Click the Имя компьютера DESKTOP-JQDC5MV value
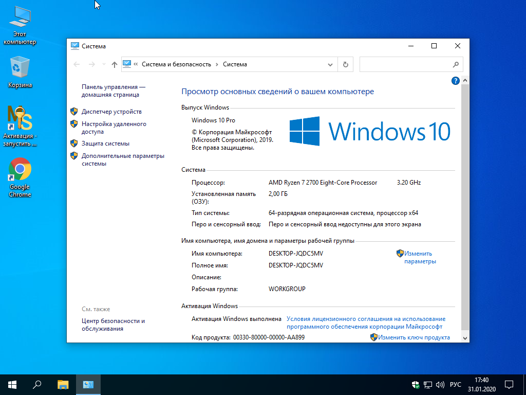The height and width of the screenshot is (395, 526). (295, 254)
